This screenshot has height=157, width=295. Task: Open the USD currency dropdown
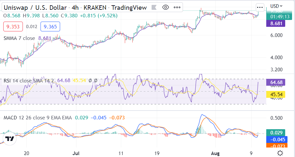[x=276, y=6]
